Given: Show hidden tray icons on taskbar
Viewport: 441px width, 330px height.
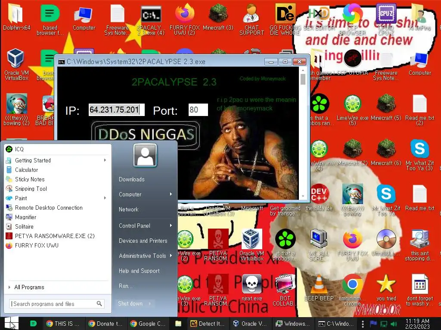Looking at the screenshot, I should coord(363,324).
